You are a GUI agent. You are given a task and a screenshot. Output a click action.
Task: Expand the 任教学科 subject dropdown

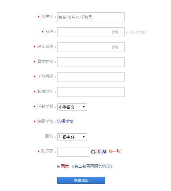(72, 107)
